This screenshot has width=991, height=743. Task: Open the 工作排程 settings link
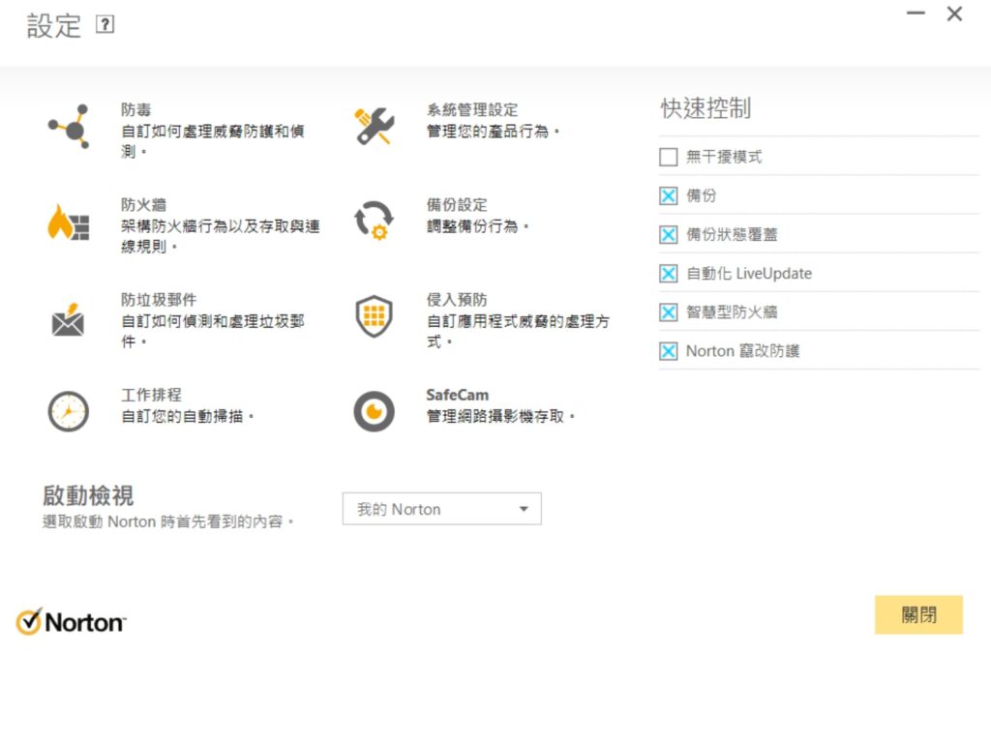point(151,395)
